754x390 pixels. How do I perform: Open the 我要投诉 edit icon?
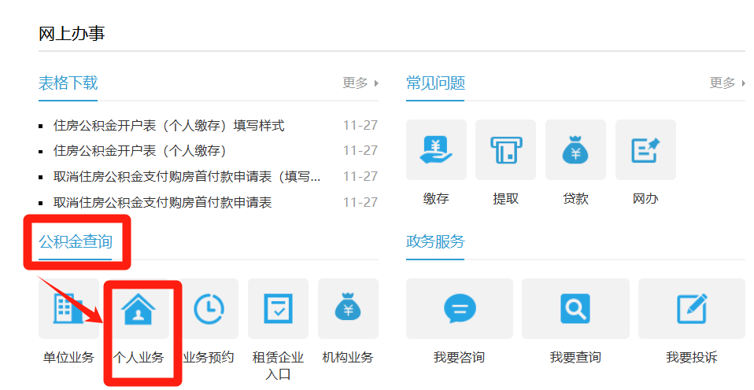[692, 308]
